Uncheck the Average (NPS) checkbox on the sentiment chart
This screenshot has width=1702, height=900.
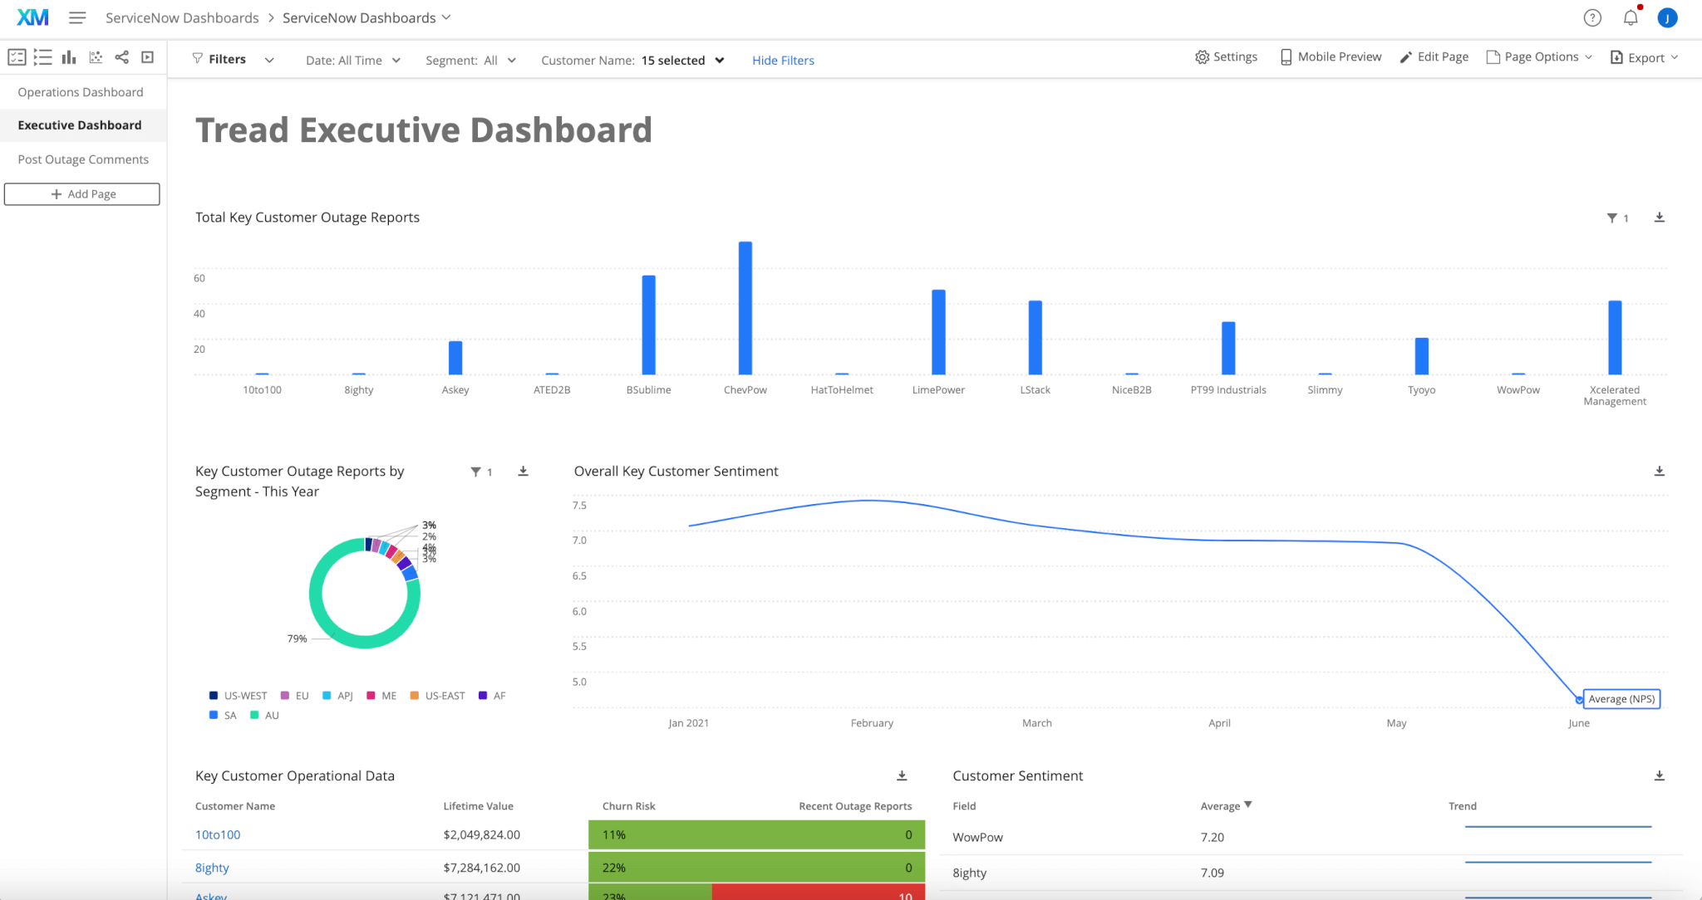pos(1578,700)
